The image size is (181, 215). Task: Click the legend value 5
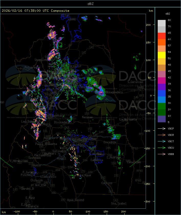(168, 122)
